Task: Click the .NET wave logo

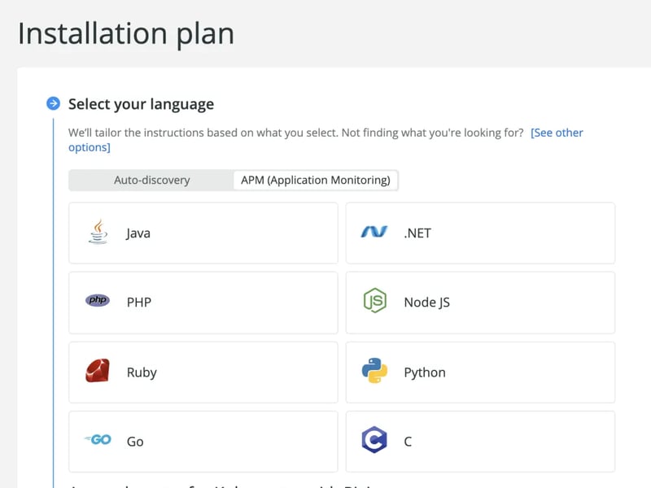Action: (x=374, y=232)
